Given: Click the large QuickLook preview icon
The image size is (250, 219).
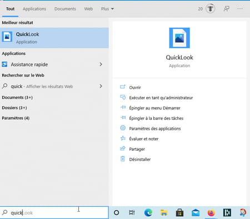Looking at the screenshot, I should 179,38.
